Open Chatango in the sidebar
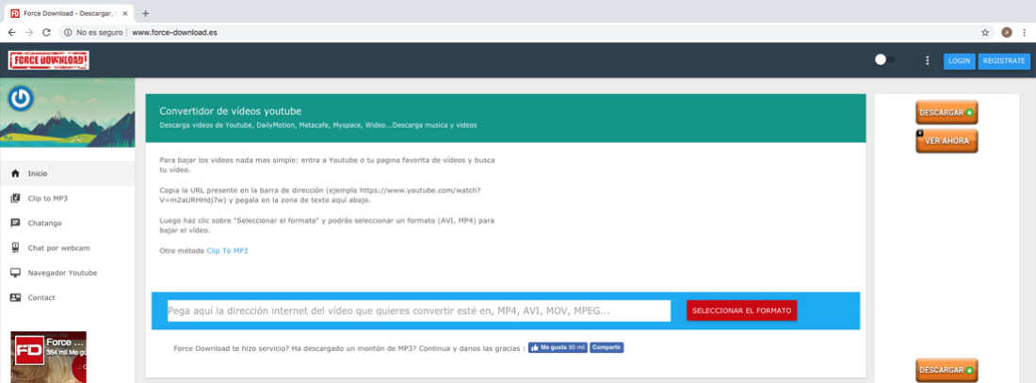1036x383 pixels. click(68, 223)
